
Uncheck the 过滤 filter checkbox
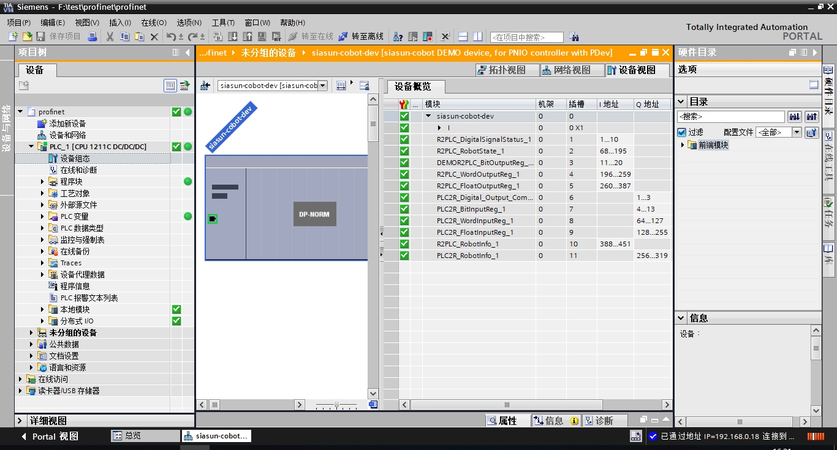pyautogui.click(x=681, y=132)
